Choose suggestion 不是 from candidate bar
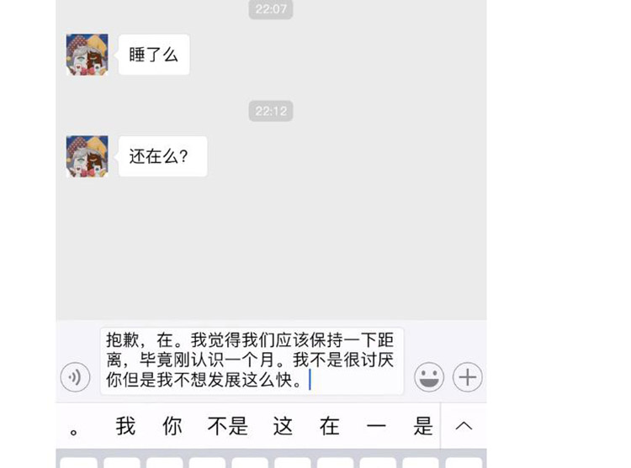631x468 pixels. 227,425
